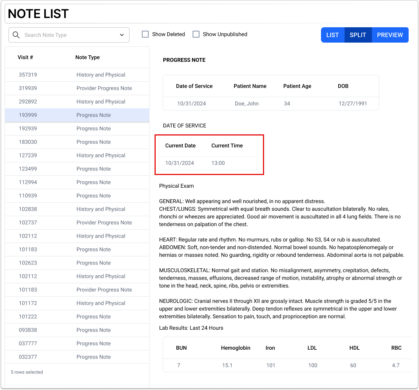Select visit 112994 row

coord(77,182)
